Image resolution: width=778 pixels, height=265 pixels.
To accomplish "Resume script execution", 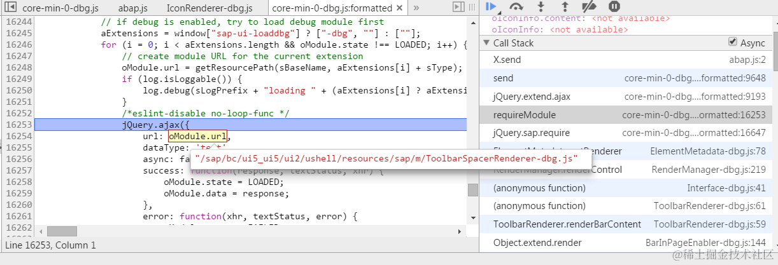I will (x=491, y=6).
